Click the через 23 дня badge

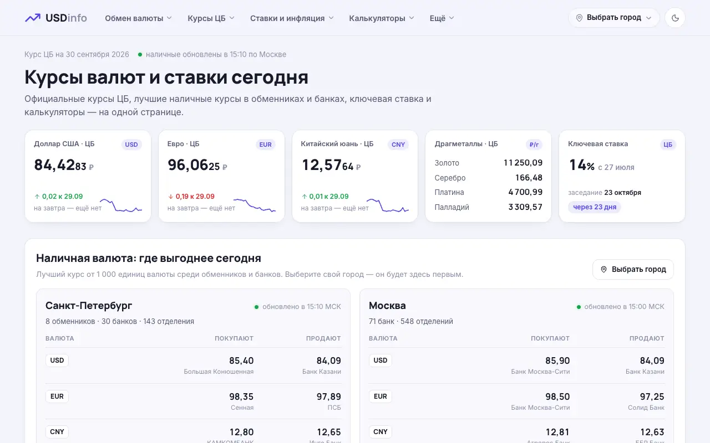coord(595,207)
